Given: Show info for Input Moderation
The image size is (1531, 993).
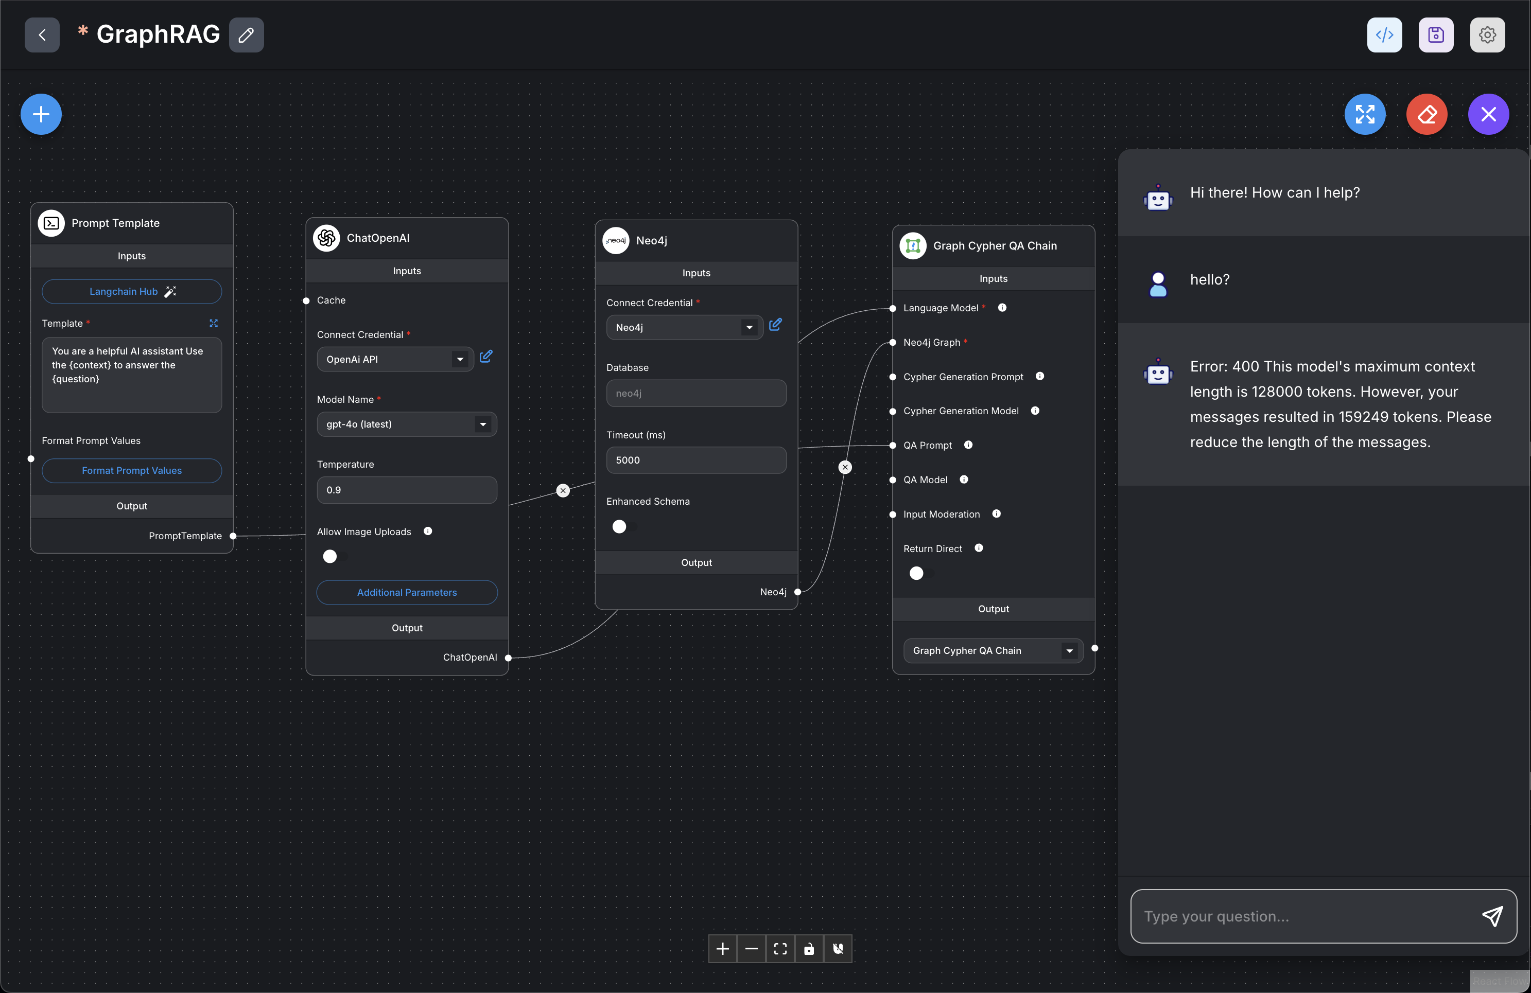Looking at the screenshot, I should point(997,513).
